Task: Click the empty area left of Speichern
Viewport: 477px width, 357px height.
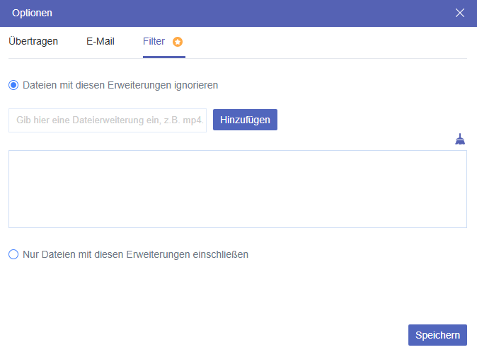Action: coord(212,335)
